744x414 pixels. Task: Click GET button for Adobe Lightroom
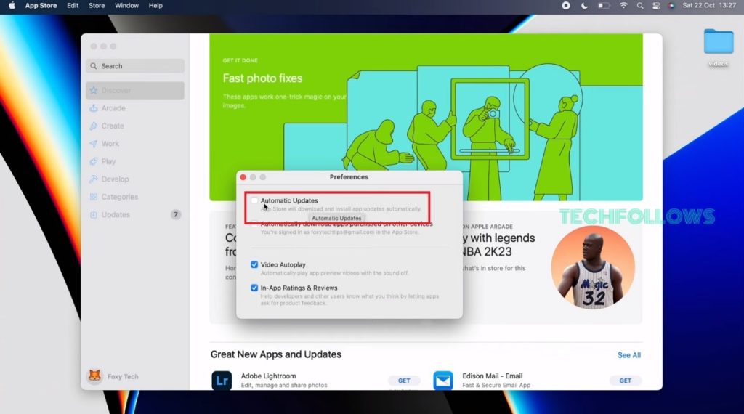click(404, 381)
